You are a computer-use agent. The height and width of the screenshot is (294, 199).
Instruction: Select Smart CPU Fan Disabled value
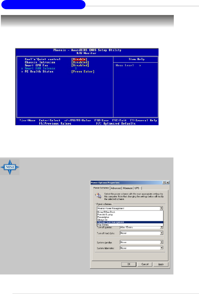(80, 65)
